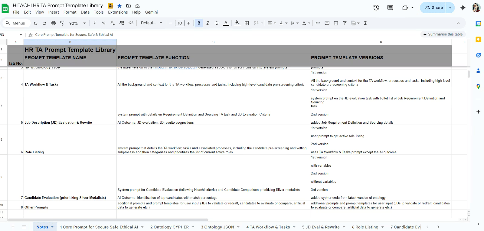The width and height of the screenshot is (484, 231).
Task: Open Google Keep side panel icon
Action: [x=478, y=39]
